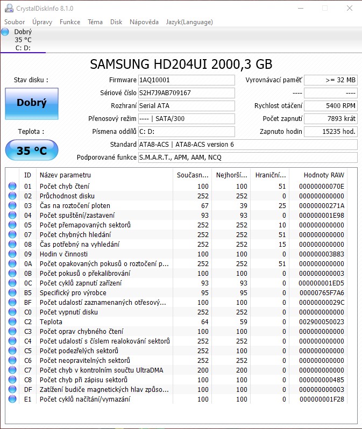Click the status icon of Počet chybných hledání
Screen dimensions: 362x429
click(x=12, y=234)
